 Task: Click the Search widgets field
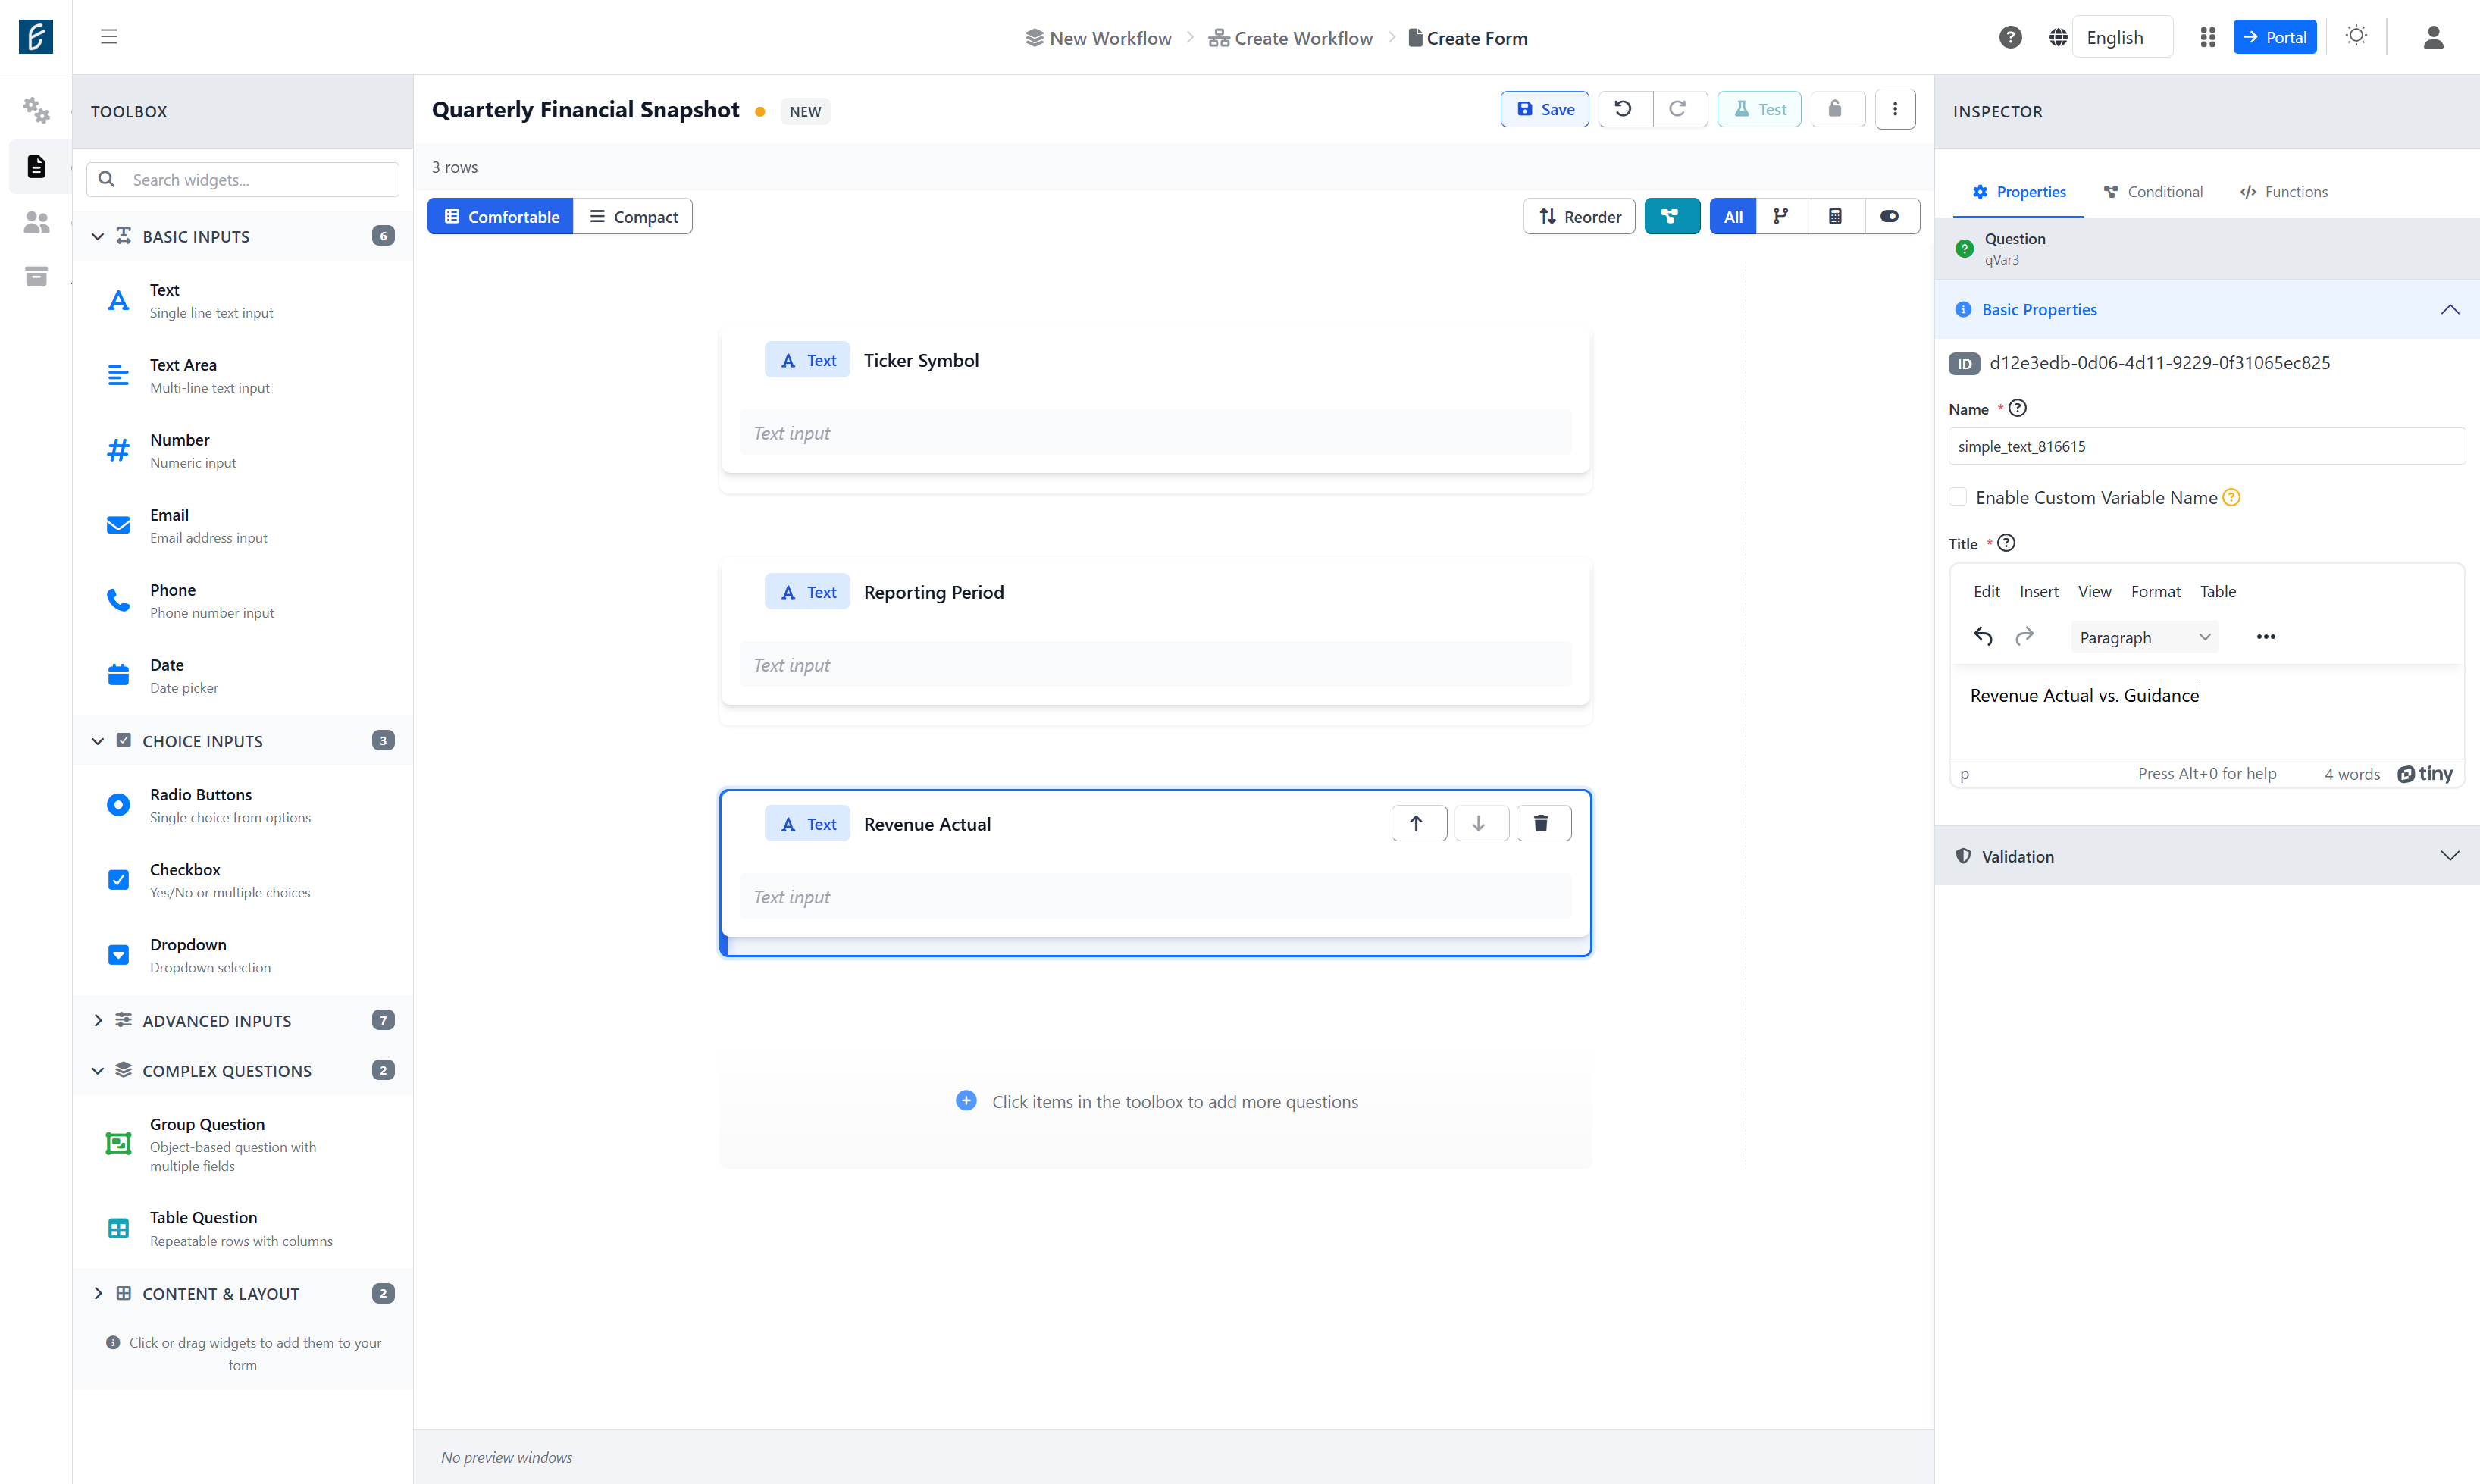coord(244,179)
